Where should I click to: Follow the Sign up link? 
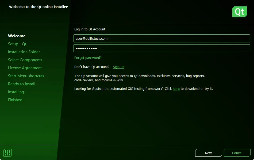pyautogui.click(x=118, y=67)
